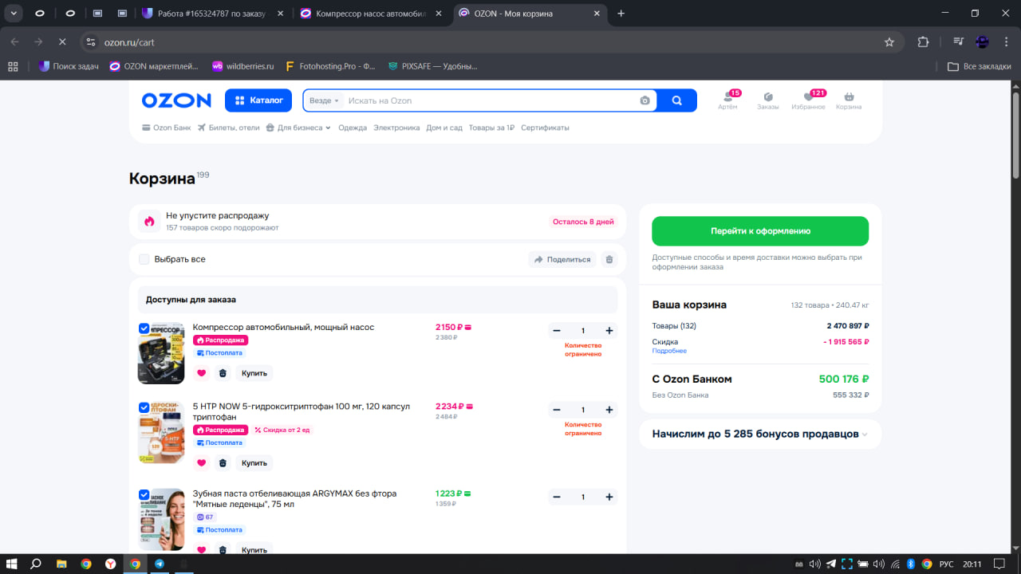Uncheck the Компрессор автомобильный item checkbox
Viewport: 1021px width, 574px height.
tap(144, 328)
